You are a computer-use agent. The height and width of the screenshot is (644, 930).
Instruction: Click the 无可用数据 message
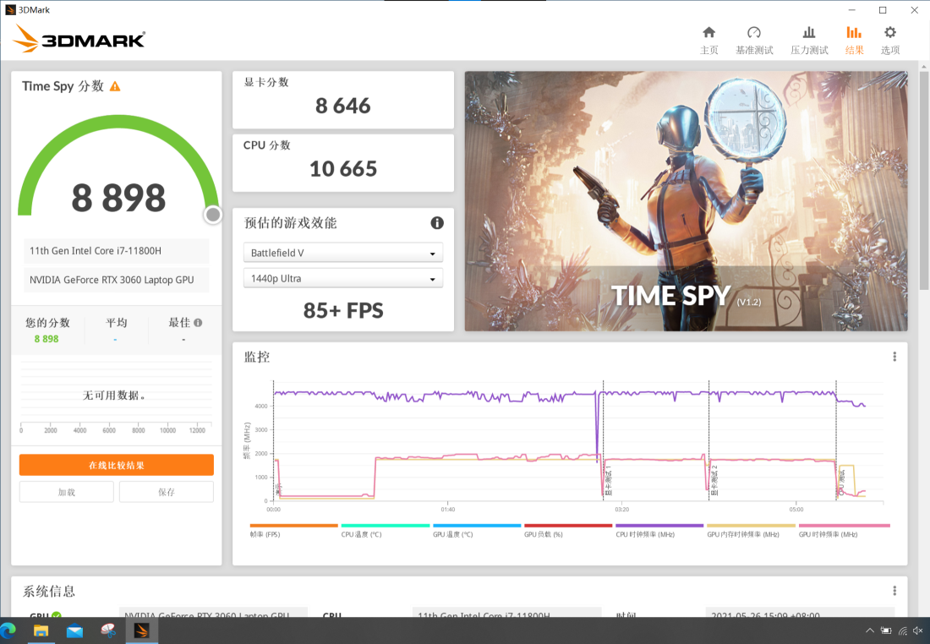[114, 395]
